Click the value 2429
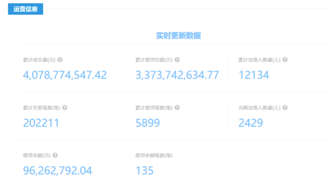The width and height of the screenshot is (330, 185). click(251, 123)
